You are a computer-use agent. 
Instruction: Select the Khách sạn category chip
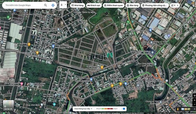click(x=94, y=5)
